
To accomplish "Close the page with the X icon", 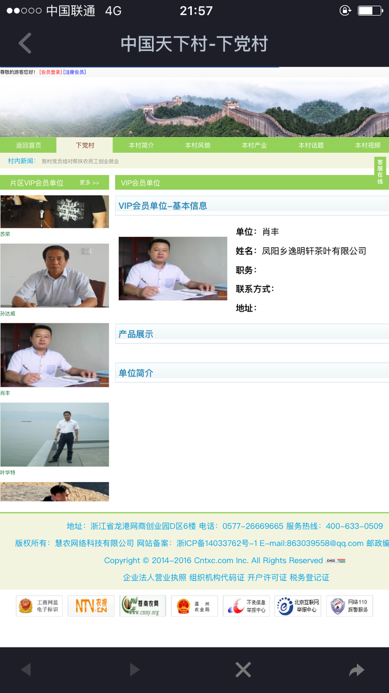I will 243,670.
